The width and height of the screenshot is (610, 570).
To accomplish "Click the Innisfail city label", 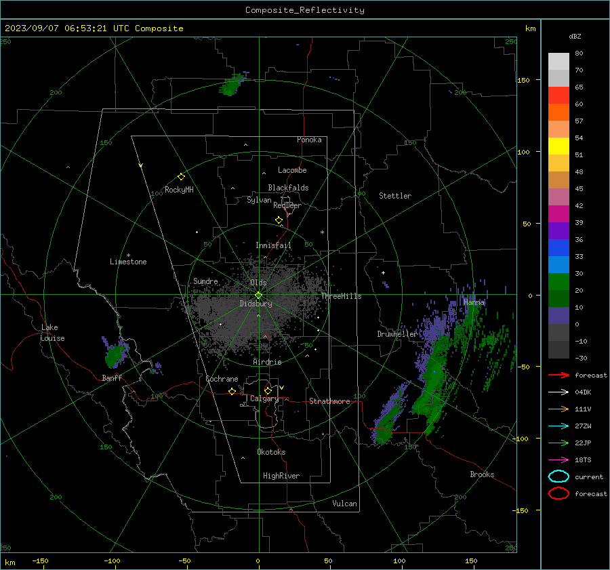I will click(274, 245).
